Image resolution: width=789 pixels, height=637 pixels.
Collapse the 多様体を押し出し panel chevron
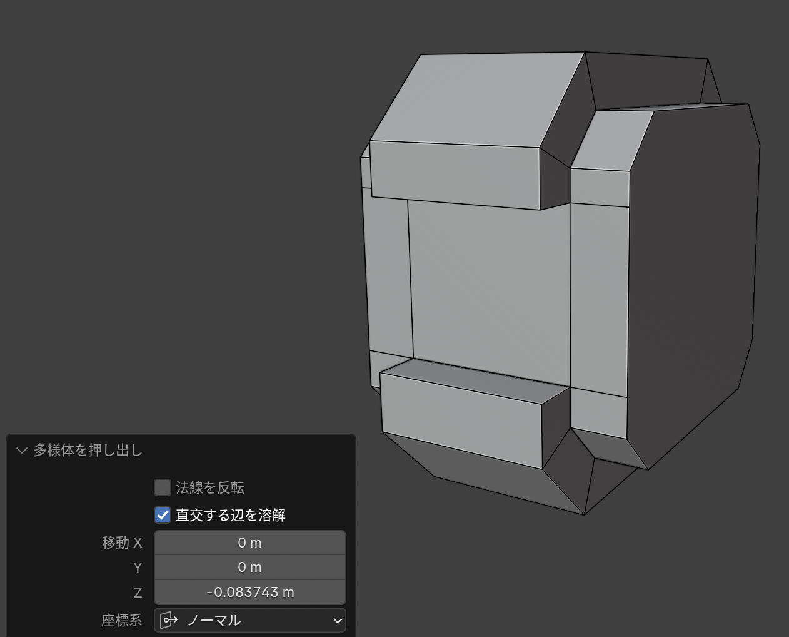click(22, 451)
